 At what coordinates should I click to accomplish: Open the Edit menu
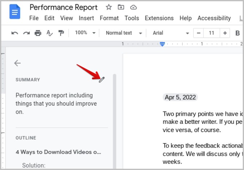49,18
